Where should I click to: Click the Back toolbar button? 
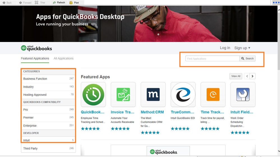[7, 3]
